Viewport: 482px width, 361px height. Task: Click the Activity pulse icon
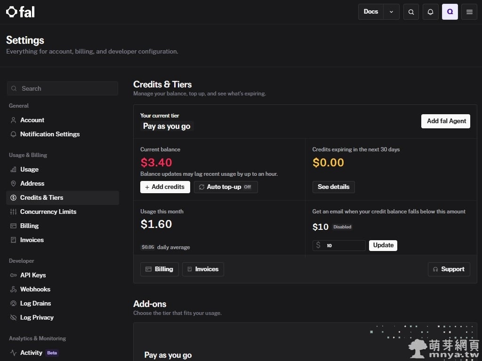[13, 353]
